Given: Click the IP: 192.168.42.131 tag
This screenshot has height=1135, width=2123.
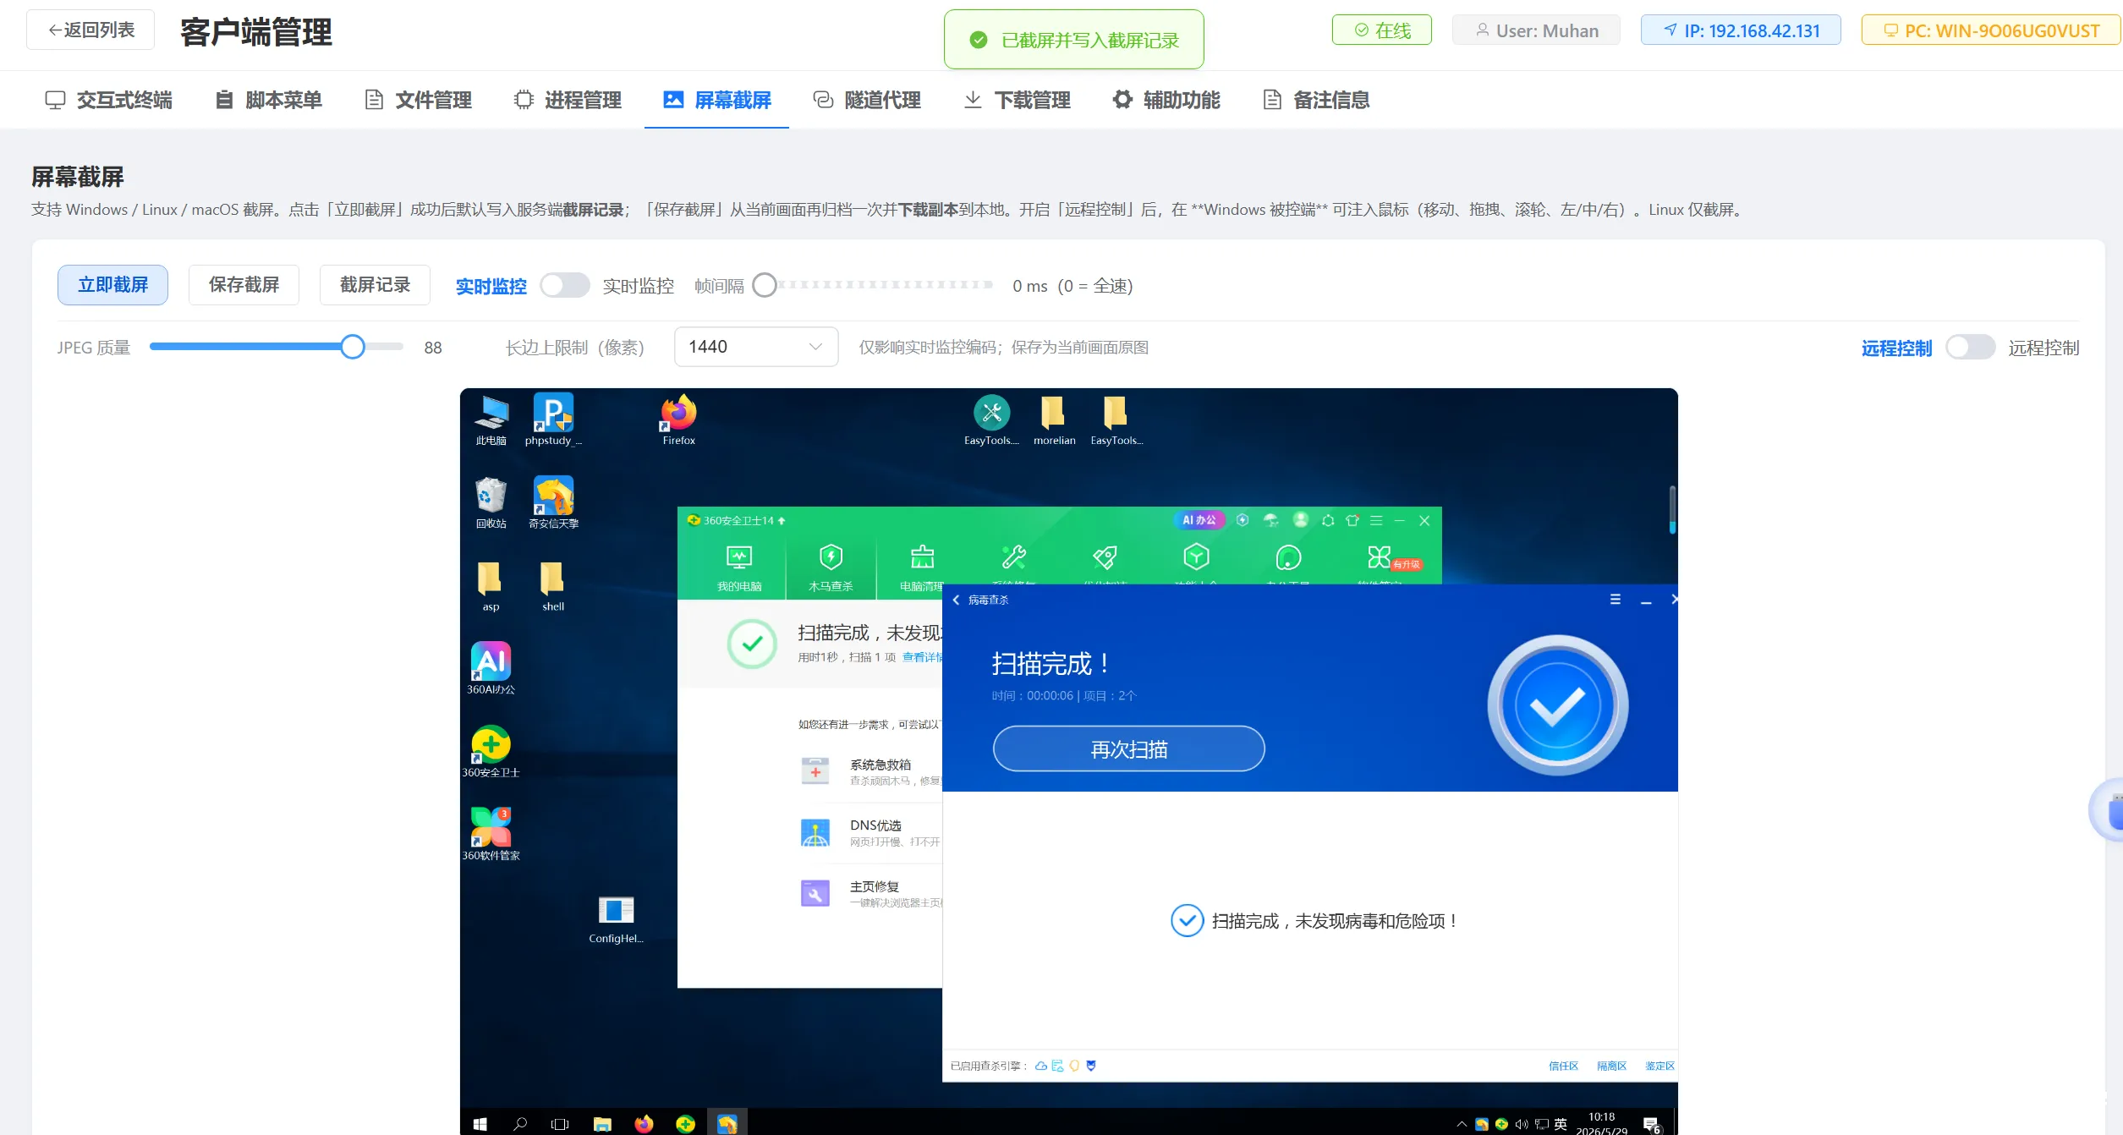Looking at the screenshot, I should tap(1741, 30).
